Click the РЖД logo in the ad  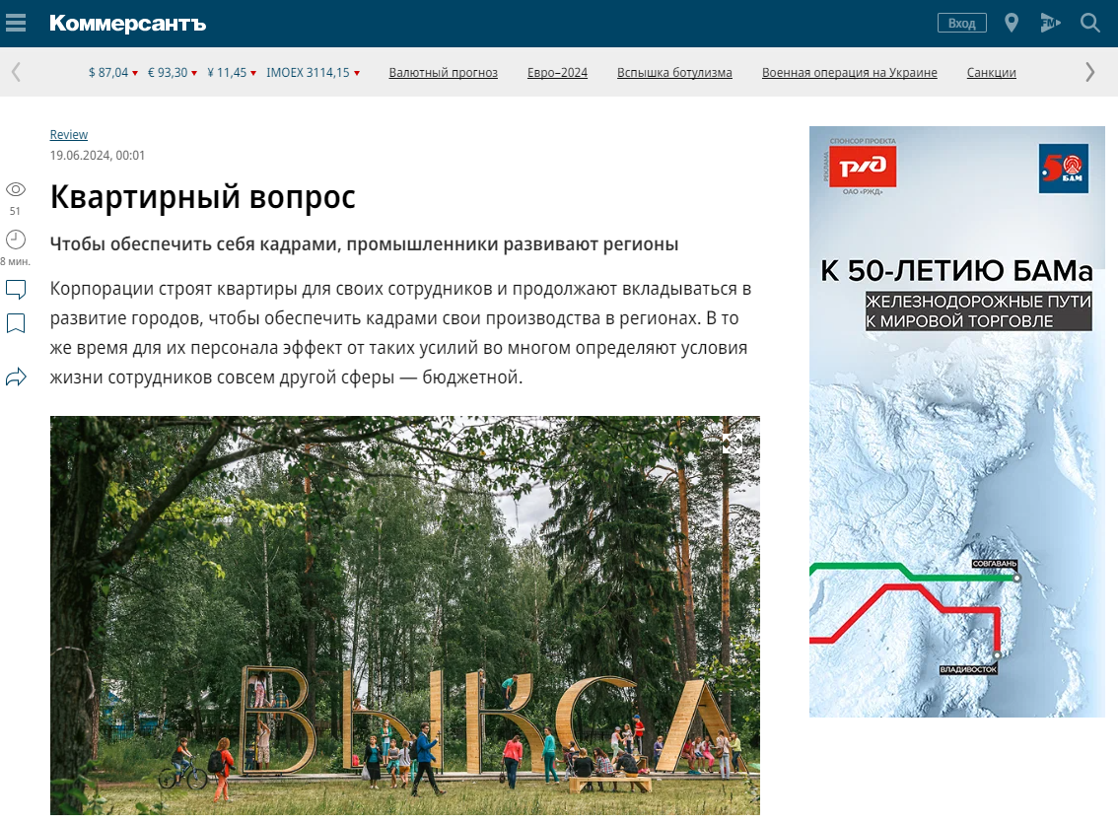863,167
